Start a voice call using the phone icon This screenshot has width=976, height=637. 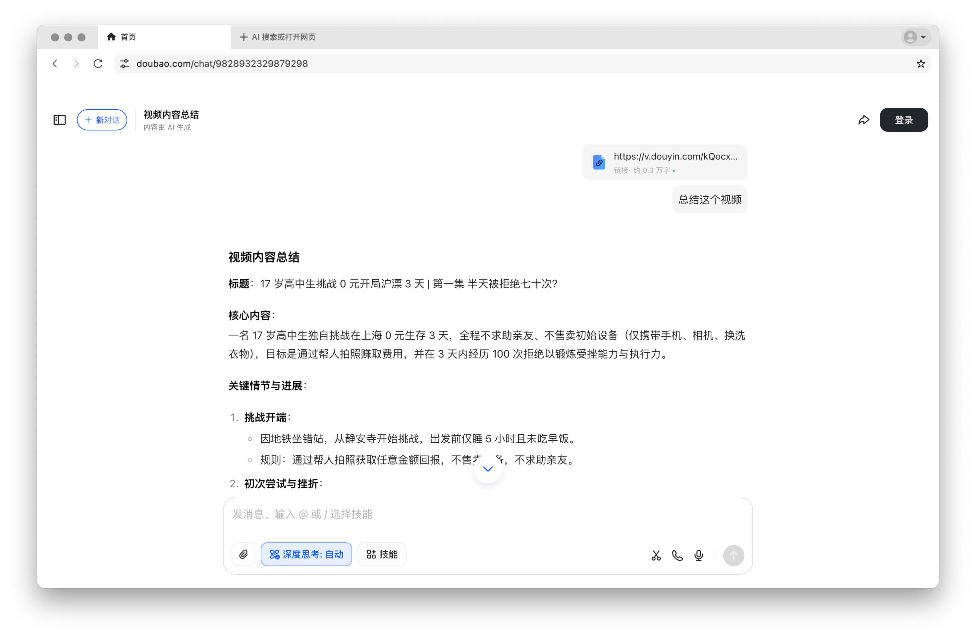click(x=677, y=556)
